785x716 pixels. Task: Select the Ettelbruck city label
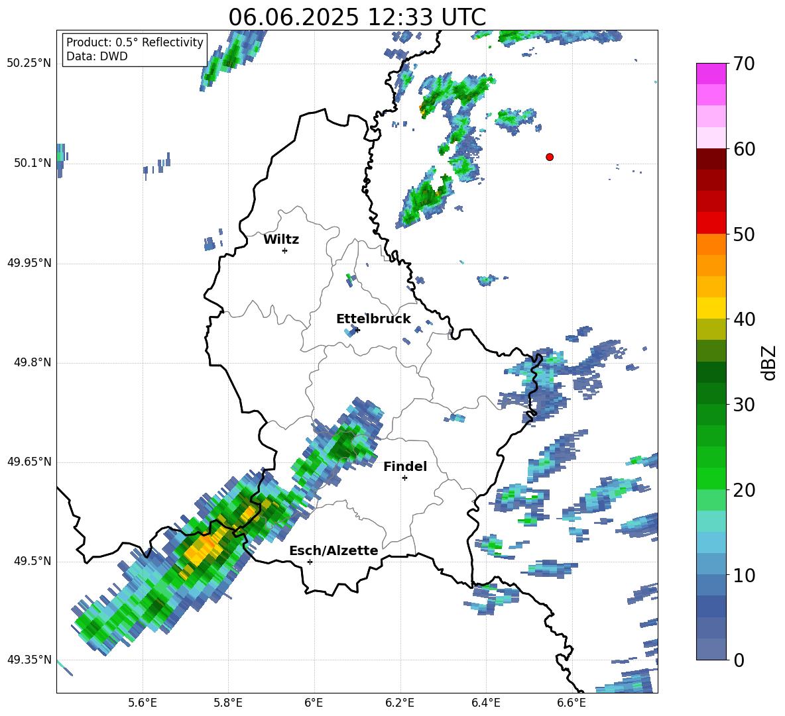(x=373, y=319)
